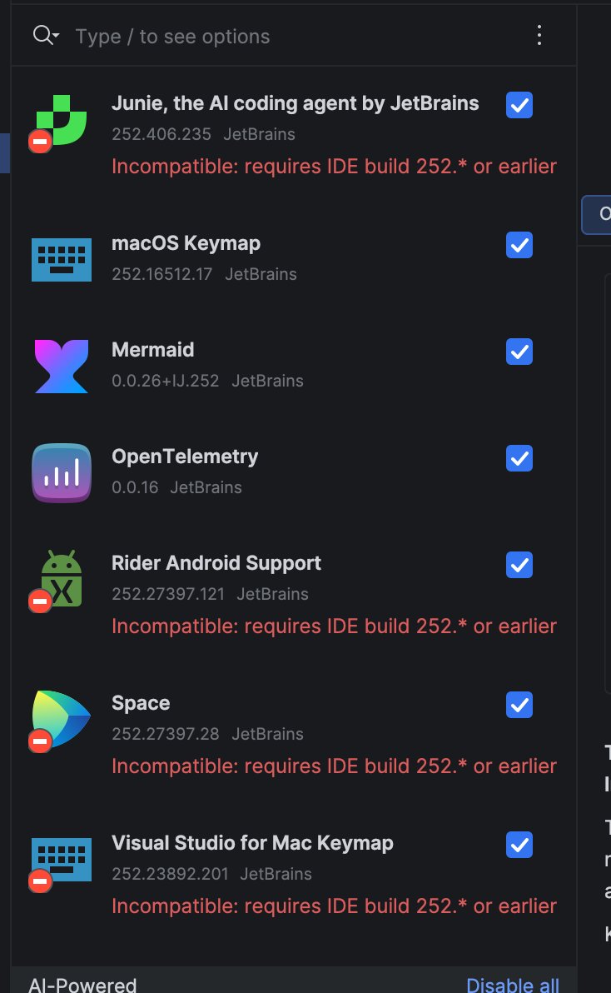Open the search options magnifier dropdown

[46, 36]
